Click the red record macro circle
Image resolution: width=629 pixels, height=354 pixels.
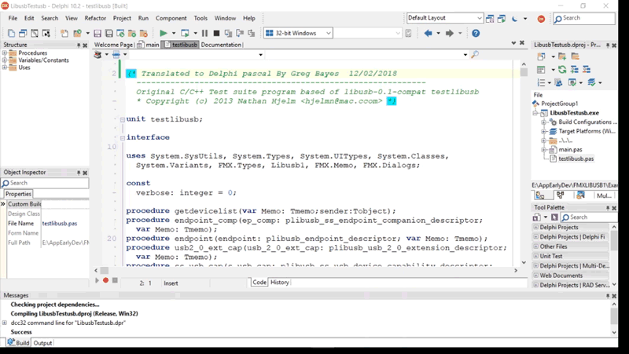coord(105,280)
